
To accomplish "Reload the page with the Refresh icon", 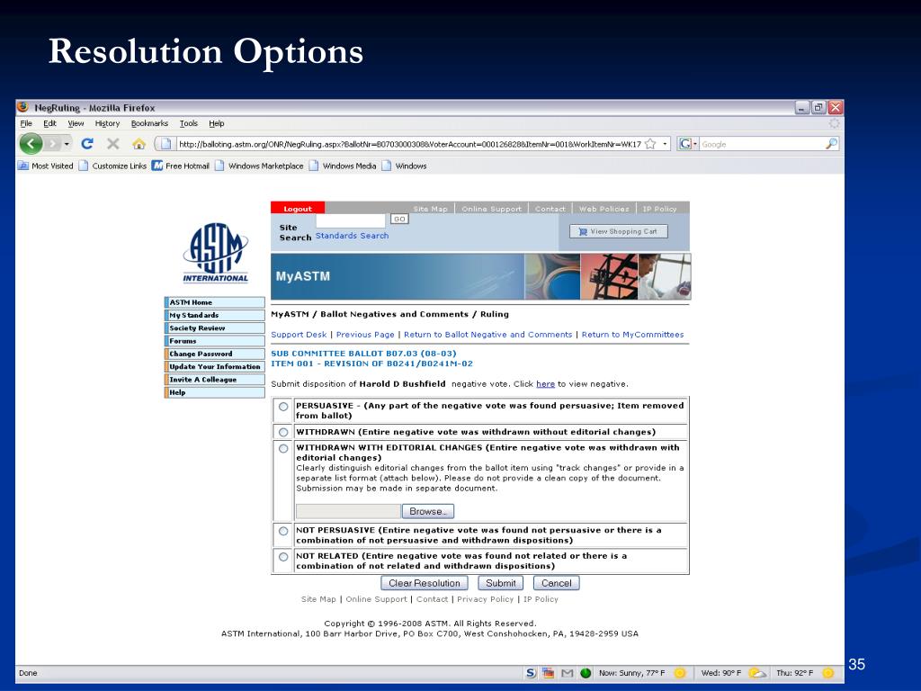I will click(x=87, y=143).
